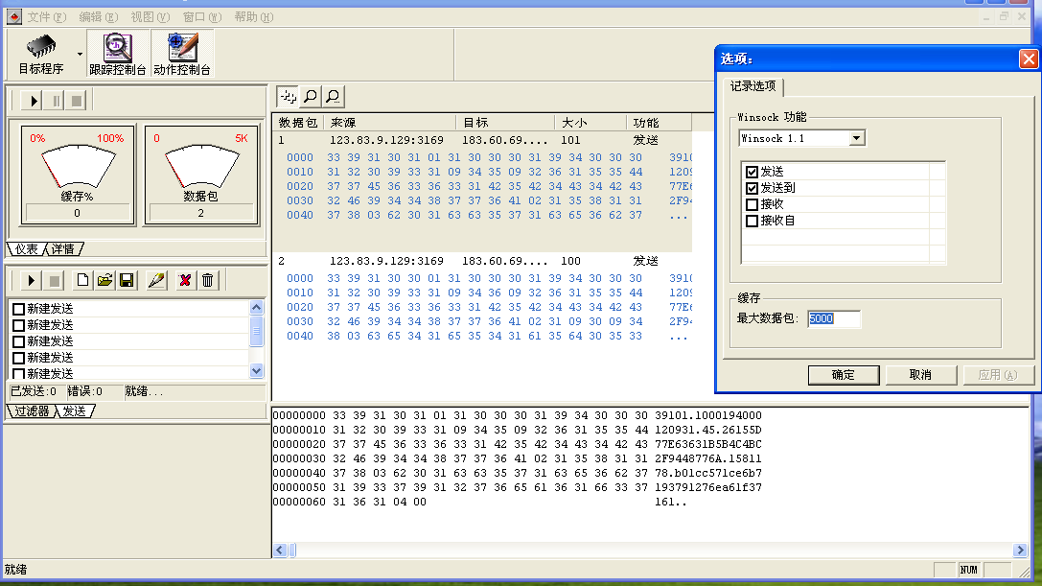The image size is (1042, 586).
Task: Open the 窗口(W) menu
Action: click(202, 16)
